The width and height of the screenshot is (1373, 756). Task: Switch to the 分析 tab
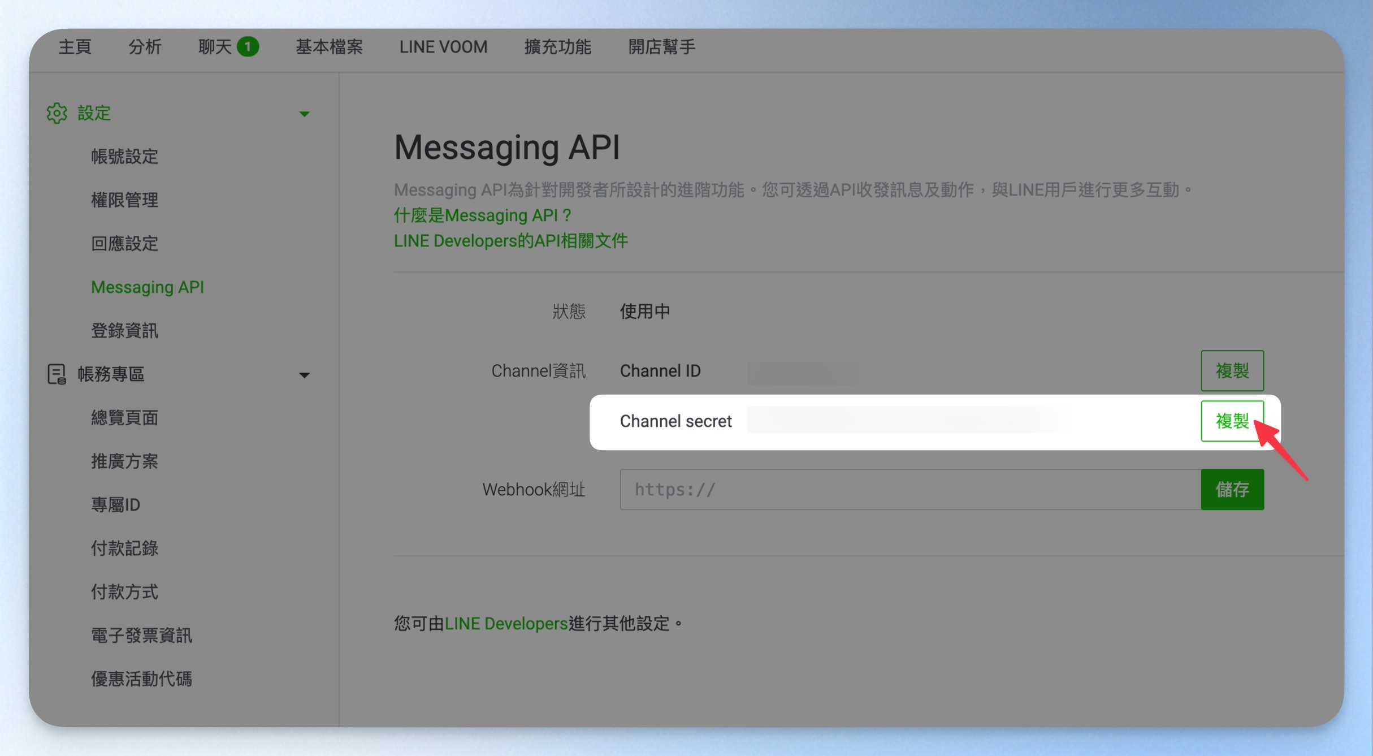click(x=145, y=47)
